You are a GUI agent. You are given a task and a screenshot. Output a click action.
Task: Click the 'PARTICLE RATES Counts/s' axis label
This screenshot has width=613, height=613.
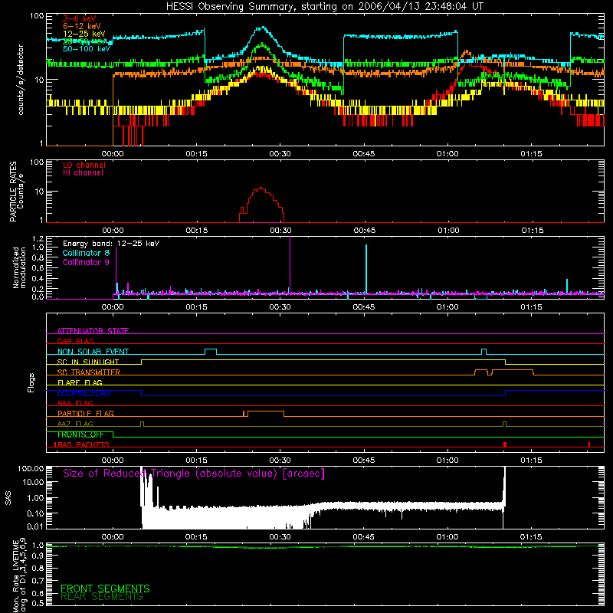(16, 192)
